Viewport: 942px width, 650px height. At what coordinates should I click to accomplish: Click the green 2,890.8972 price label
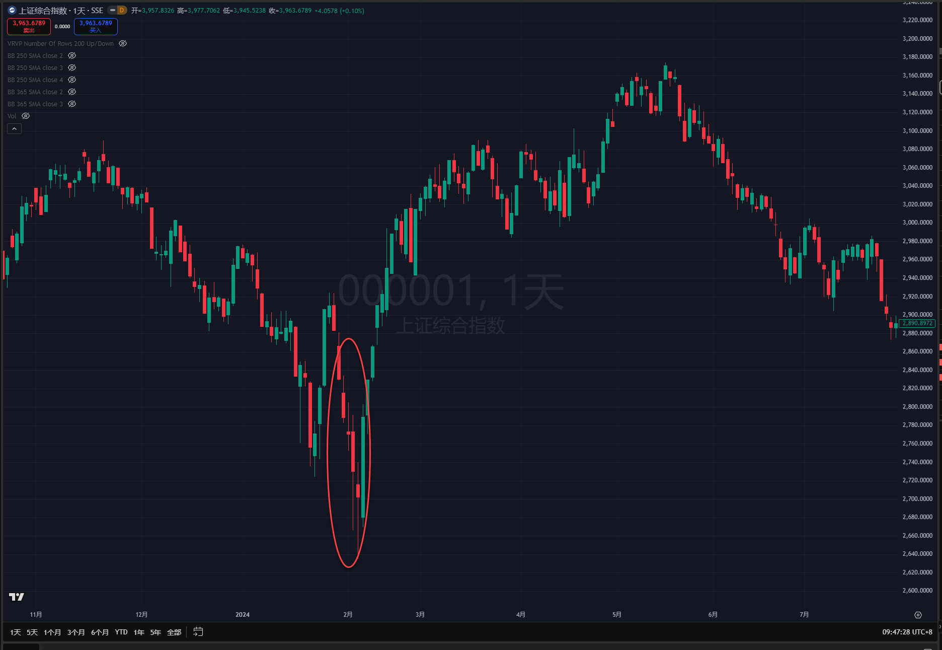[x=917, y=323]
